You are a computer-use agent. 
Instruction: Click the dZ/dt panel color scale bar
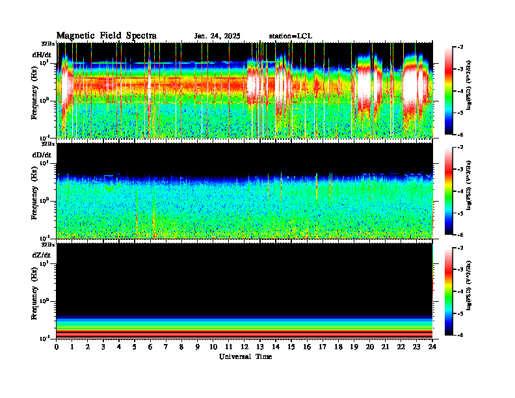[449, 291]
